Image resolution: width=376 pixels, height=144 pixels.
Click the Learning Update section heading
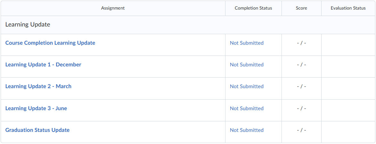(28, 25)
